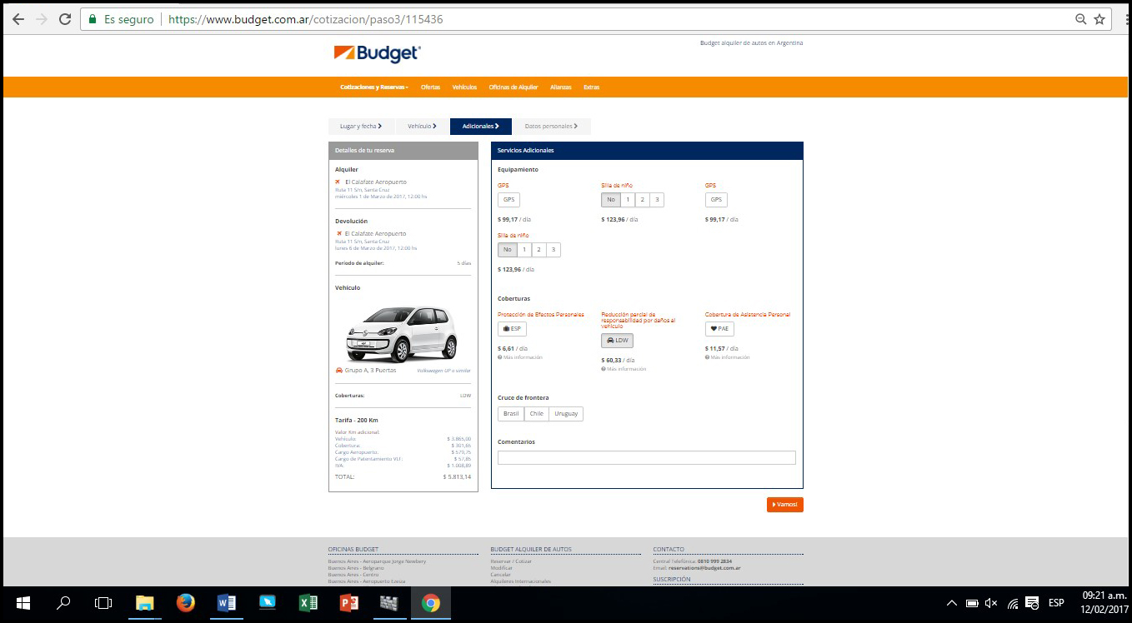
Task: Open Más información under PAE coverage
Action: [x=729, y=357]
